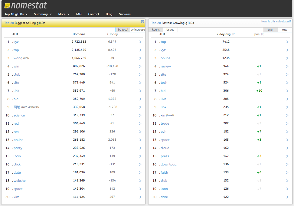
Task: Click the Domains column header
Action: (79, 34)
